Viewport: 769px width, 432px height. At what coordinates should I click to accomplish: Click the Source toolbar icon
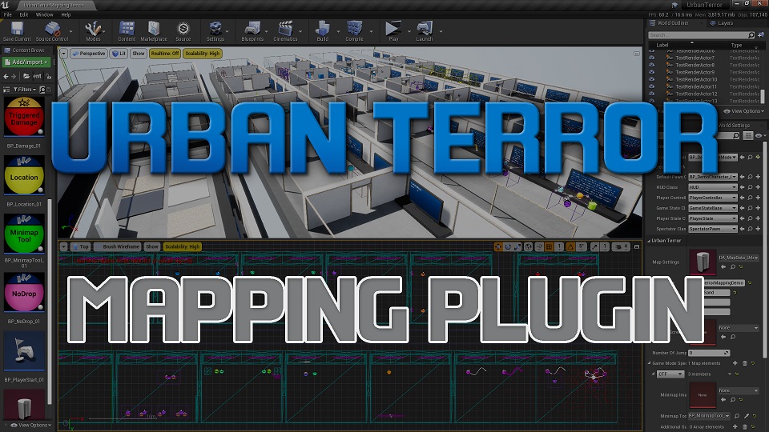[x=183, y=31]
